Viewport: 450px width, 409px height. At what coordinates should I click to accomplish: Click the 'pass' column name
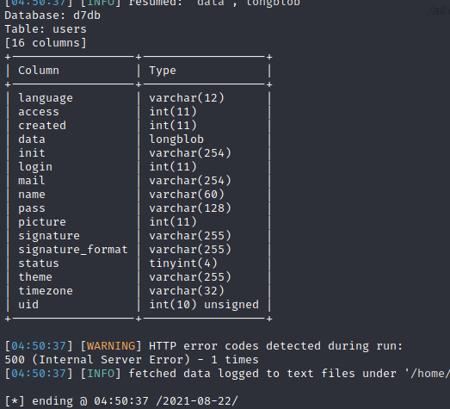click(32, 208)
